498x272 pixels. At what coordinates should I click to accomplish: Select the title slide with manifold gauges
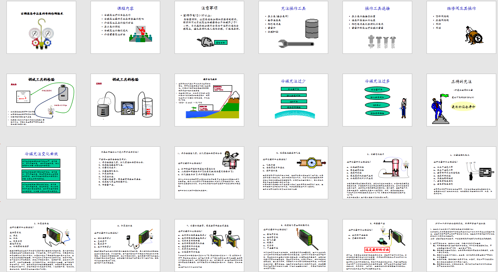pyautogui.click(x=41, y=27)
